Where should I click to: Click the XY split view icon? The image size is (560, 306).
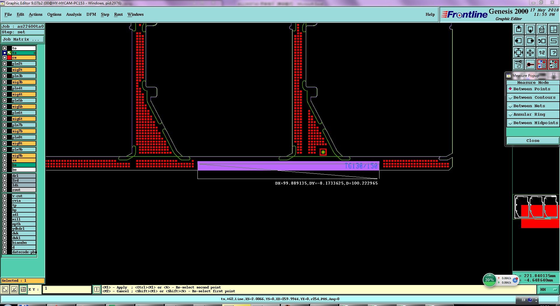(554, 29)
